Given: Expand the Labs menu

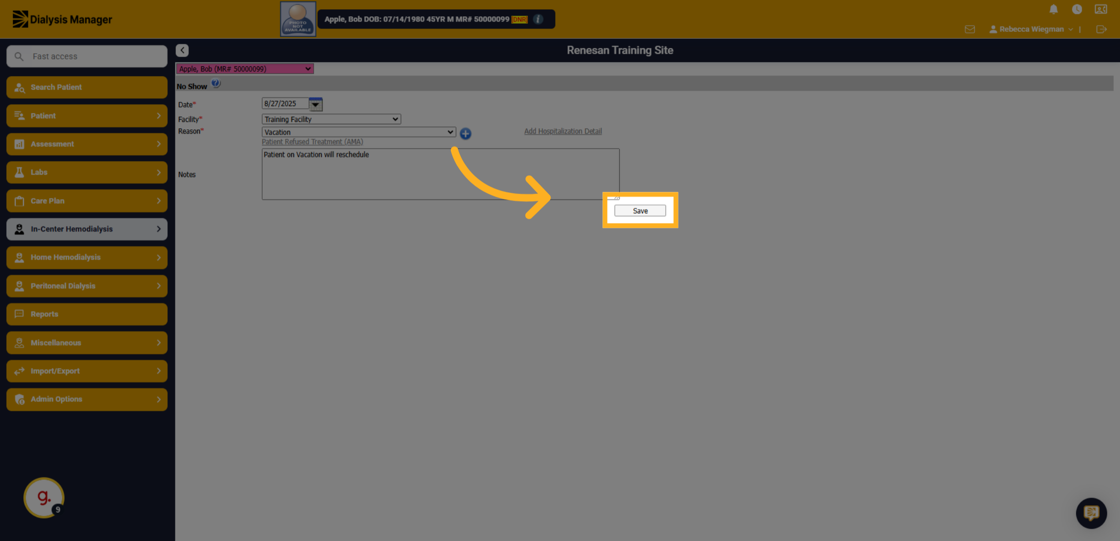Looking at the screenshot, I should pos(87,172).
